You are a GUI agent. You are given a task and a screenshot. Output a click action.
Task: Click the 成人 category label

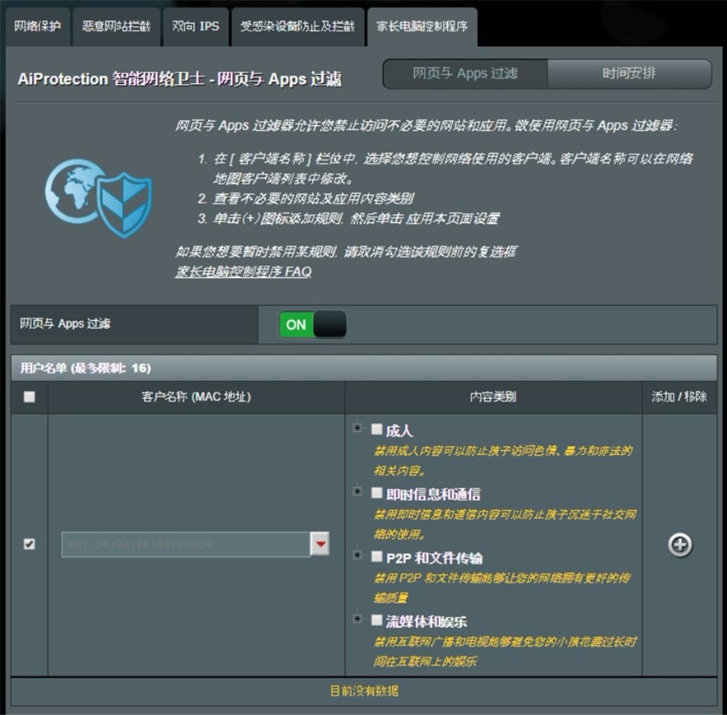399,431
